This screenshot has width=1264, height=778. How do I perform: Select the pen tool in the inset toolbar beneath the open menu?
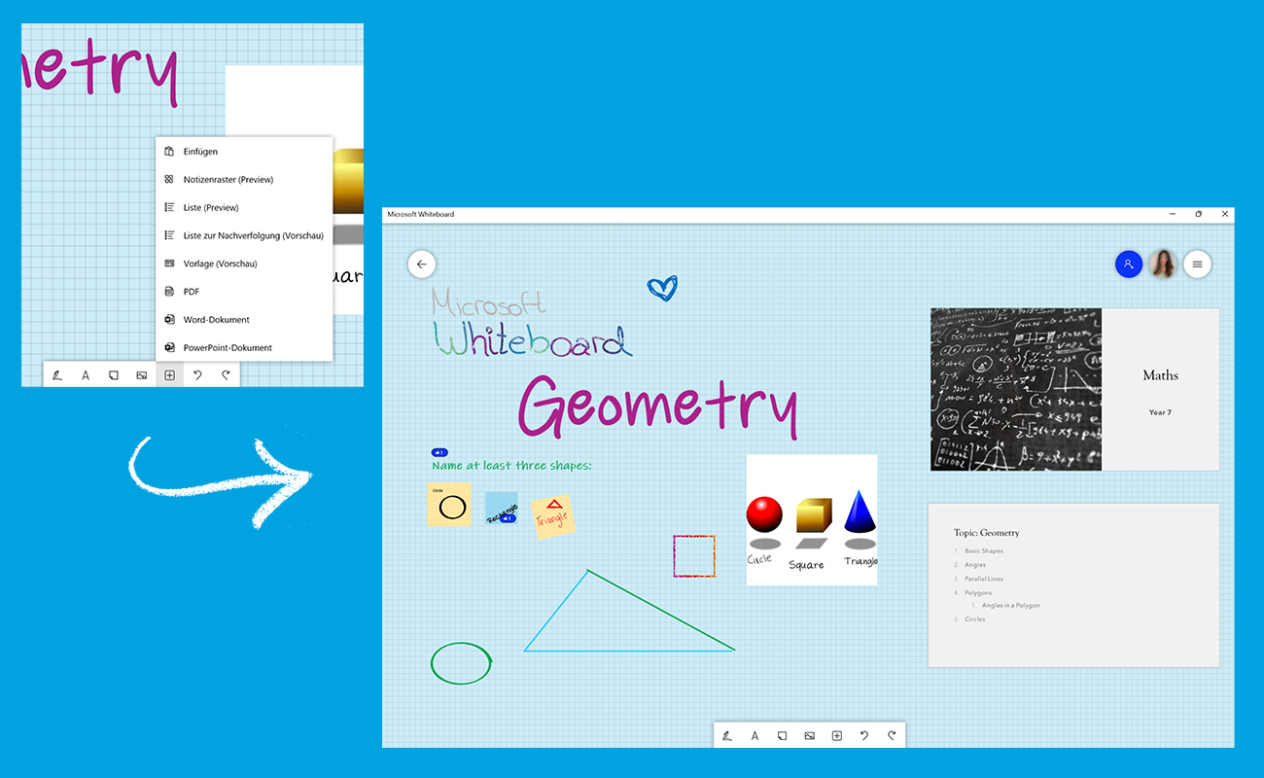pyautogui.click(x=57, y=374)
